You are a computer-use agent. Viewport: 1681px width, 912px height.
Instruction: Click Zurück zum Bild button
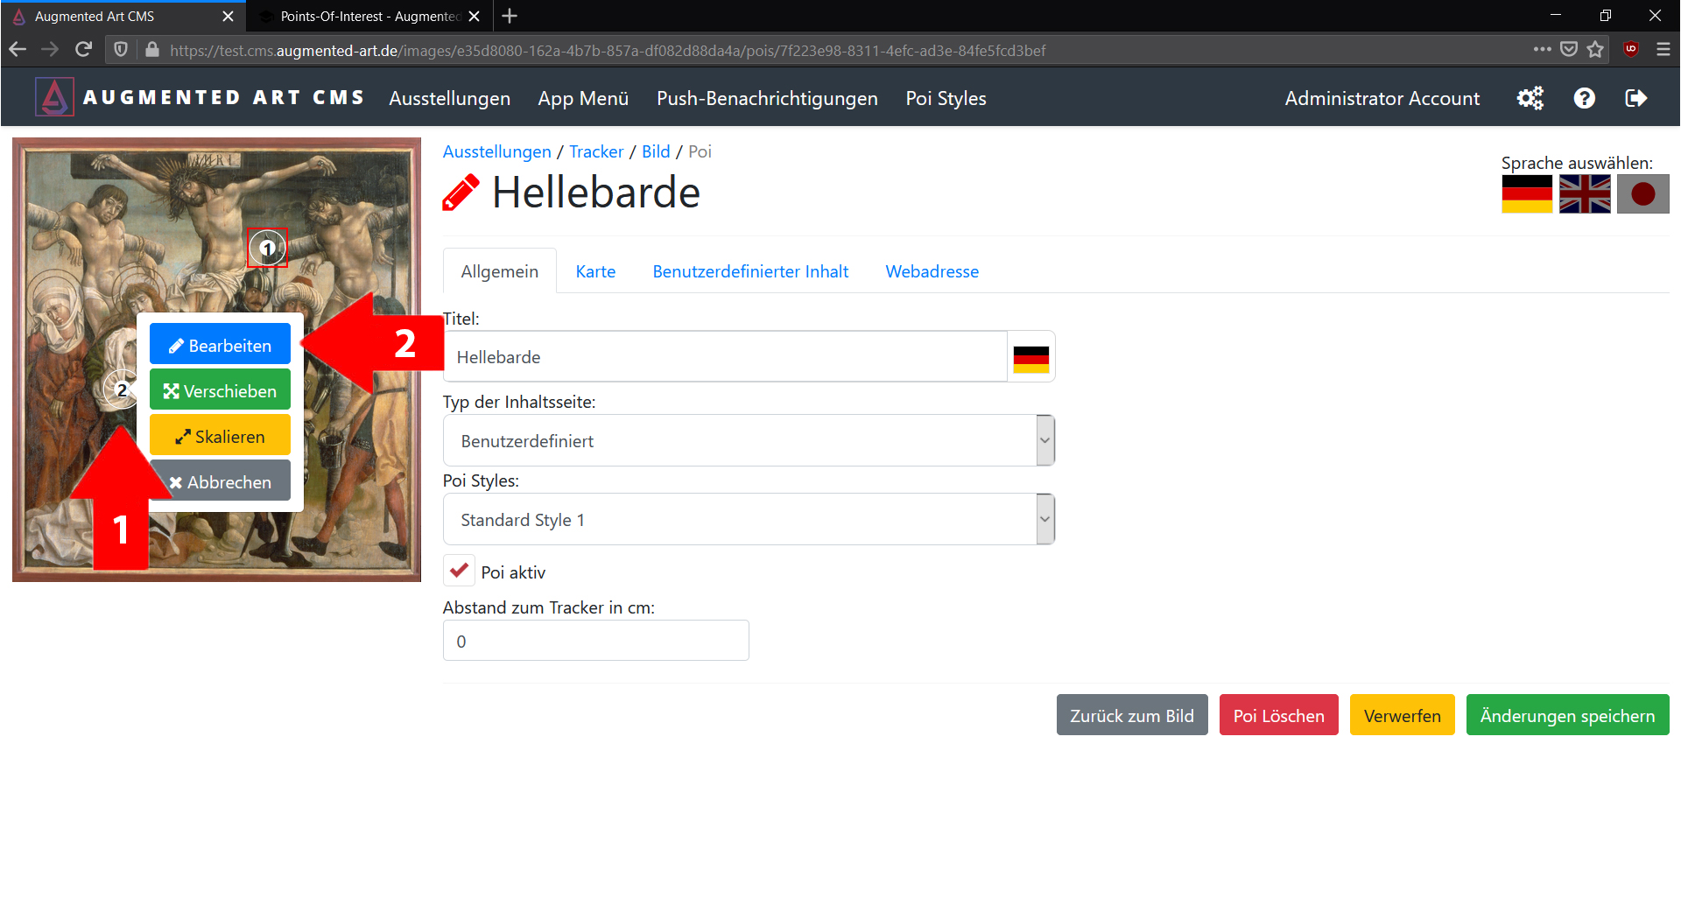[x=1131, y=715]
